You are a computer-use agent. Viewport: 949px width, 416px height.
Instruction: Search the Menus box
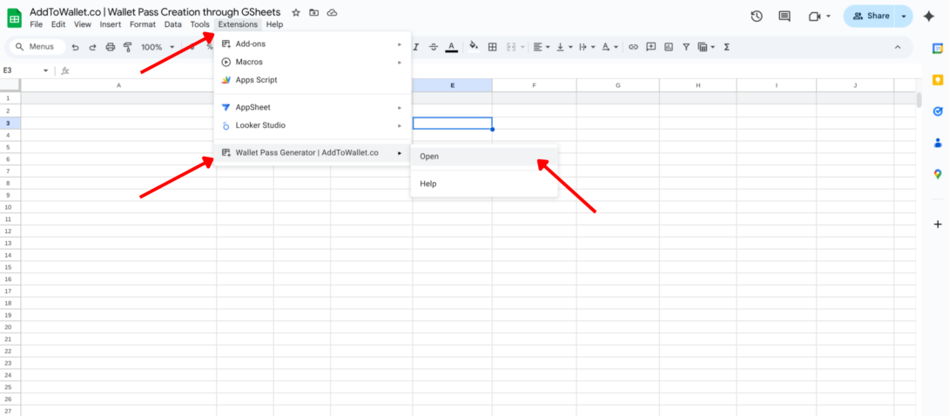(37, 46)
